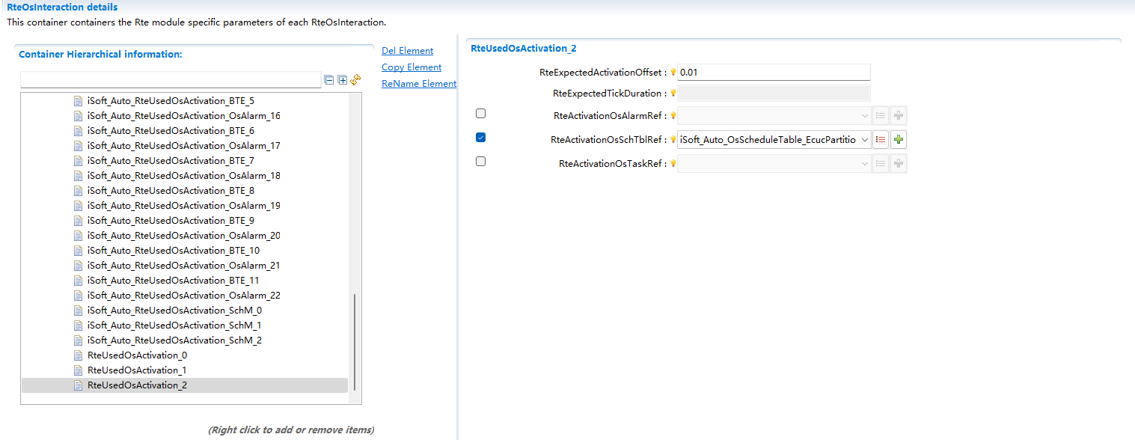The height and width of the screenshot is (440, 1135).
Task: Open the RteActivationOsSchTblRef dropdown
Action: tap(864, 140)
